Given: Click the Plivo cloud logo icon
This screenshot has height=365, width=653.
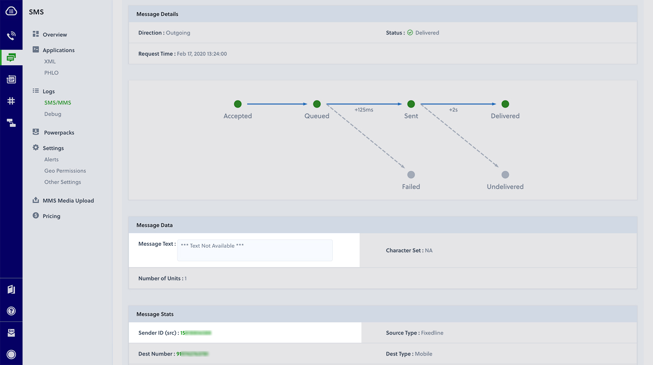Looking at the screenshot, I should click(x=11, y=11).
